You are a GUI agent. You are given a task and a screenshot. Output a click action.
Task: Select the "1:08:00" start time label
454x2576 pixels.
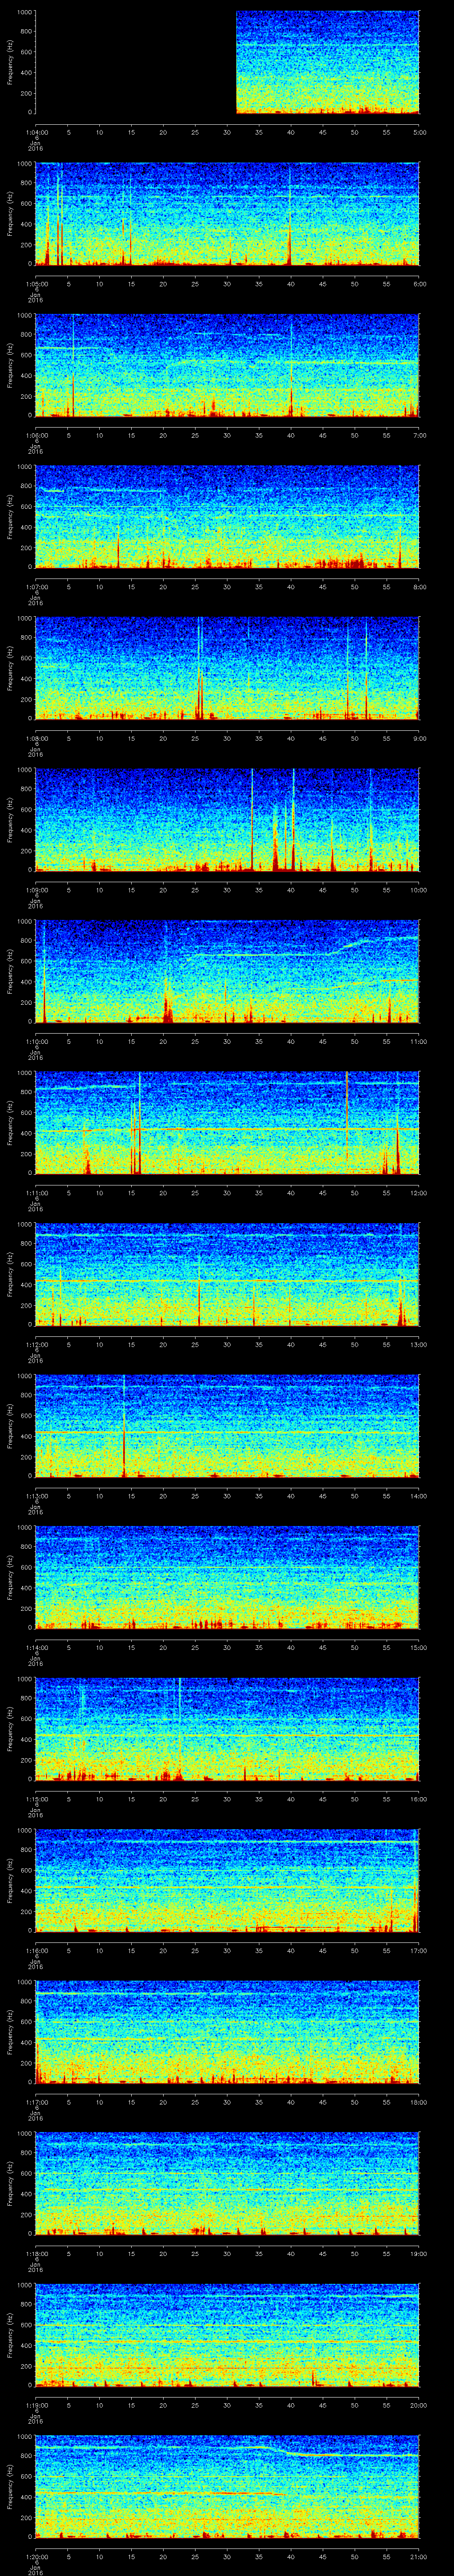pyautogui.click(x=36, y=738)
